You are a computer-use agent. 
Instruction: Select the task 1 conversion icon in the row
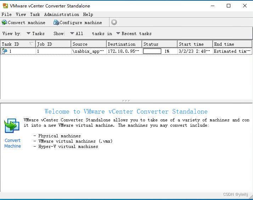5,51
